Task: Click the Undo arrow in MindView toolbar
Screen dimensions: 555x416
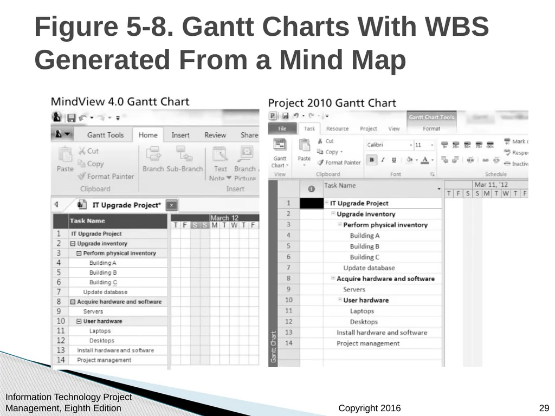Action: point(83,118)
